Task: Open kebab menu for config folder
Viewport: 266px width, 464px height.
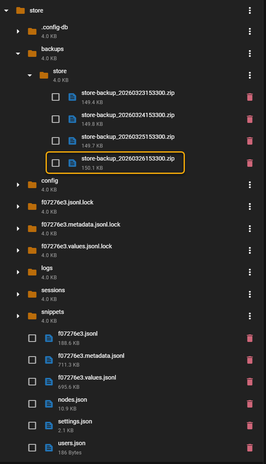Action: [x=250, y=185]
